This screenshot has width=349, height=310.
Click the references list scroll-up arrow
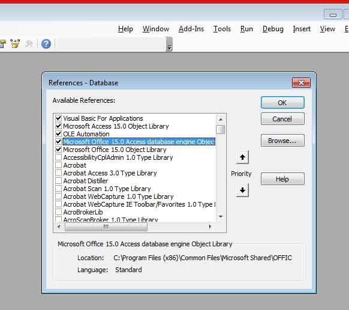click(x=221, y=120)
